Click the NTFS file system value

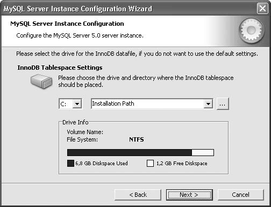(137, 139)
